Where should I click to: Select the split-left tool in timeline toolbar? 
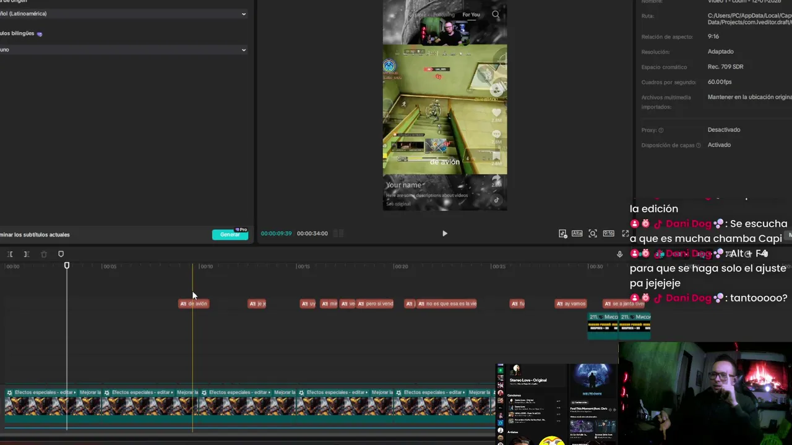click(x=11, y=254)
